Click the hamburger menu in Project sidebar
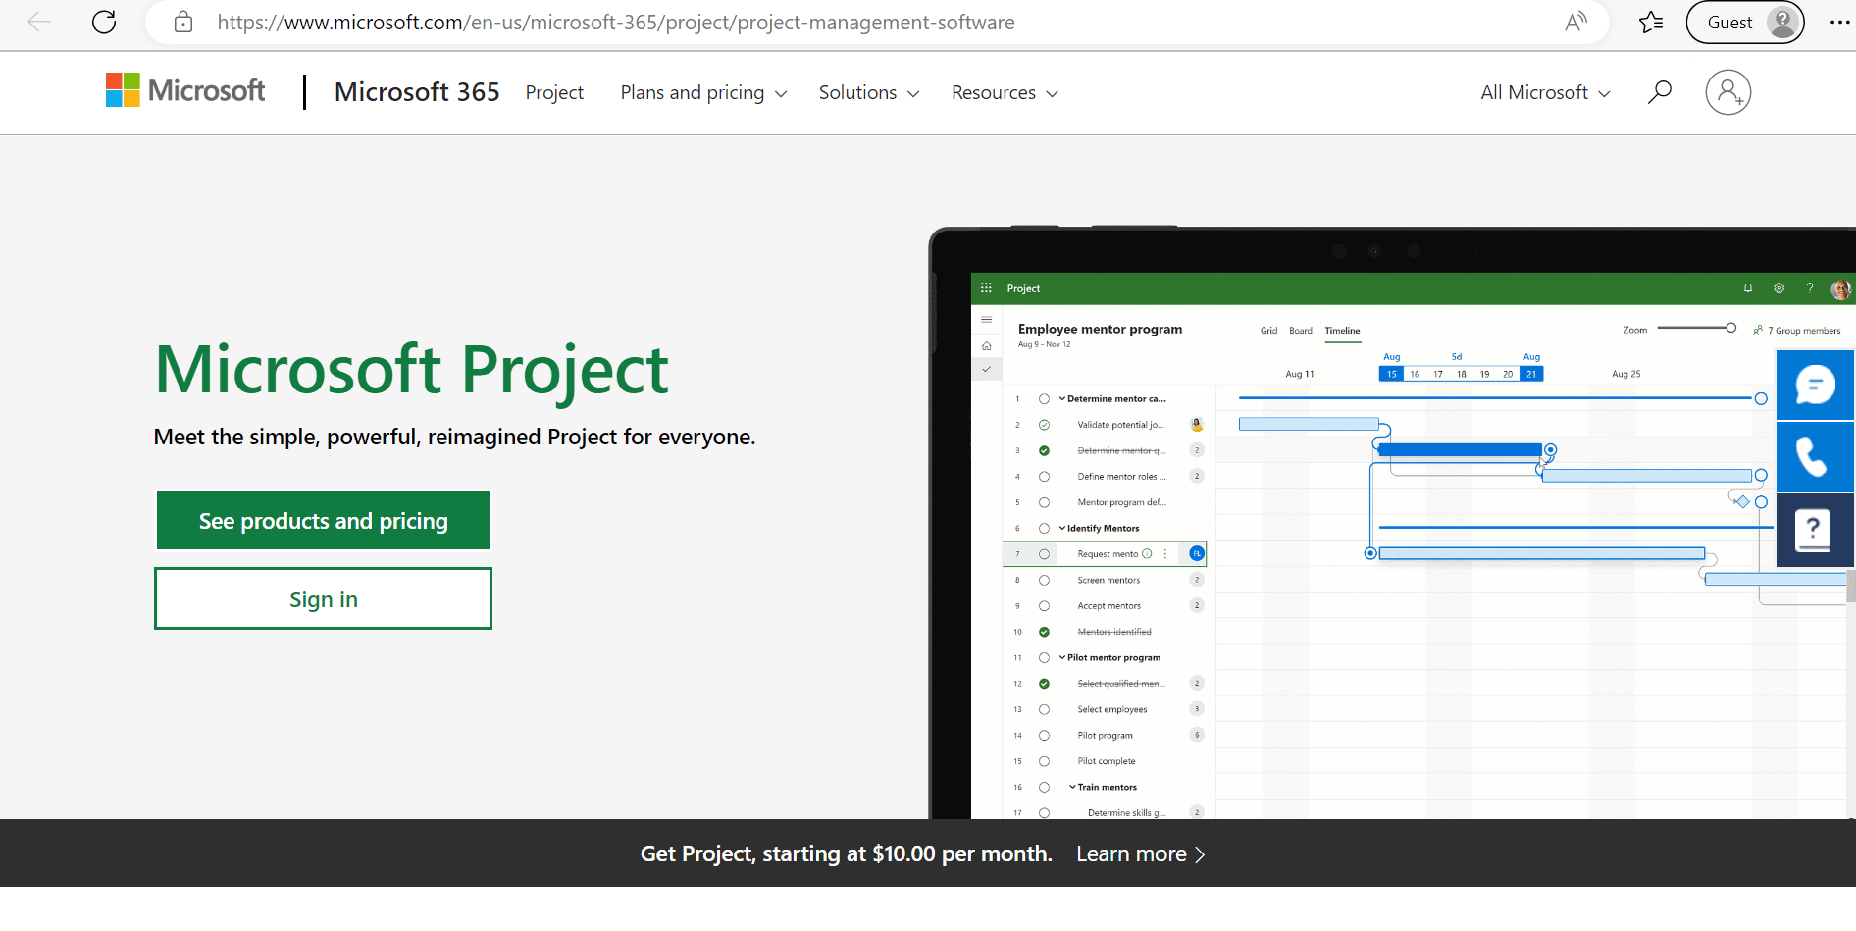 987,320
